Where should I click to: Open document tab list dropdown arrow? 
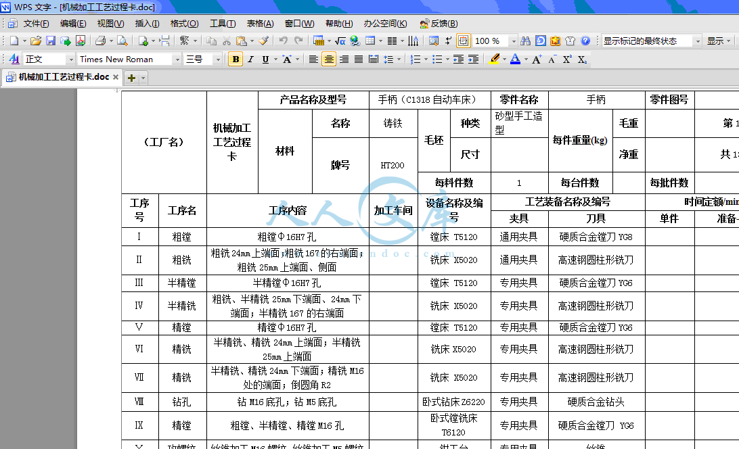pos(143,78)
